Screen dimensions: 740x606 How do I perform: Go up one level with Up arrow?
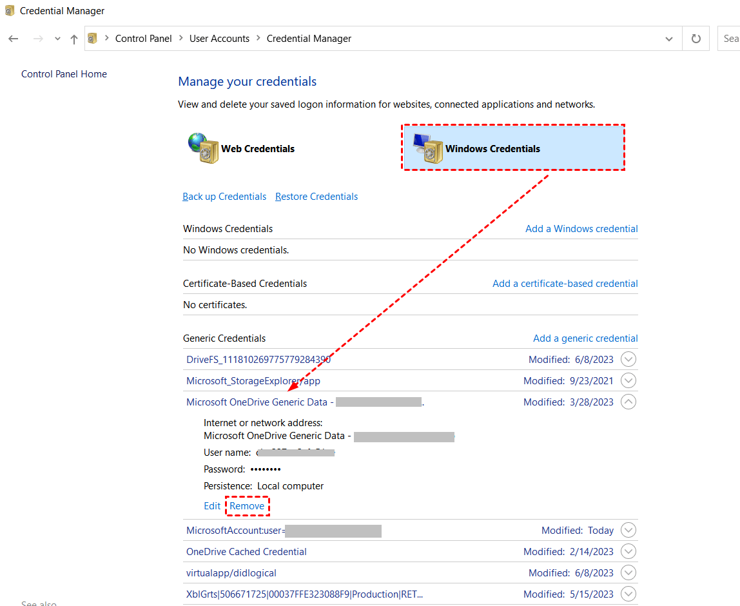[74, 39]
